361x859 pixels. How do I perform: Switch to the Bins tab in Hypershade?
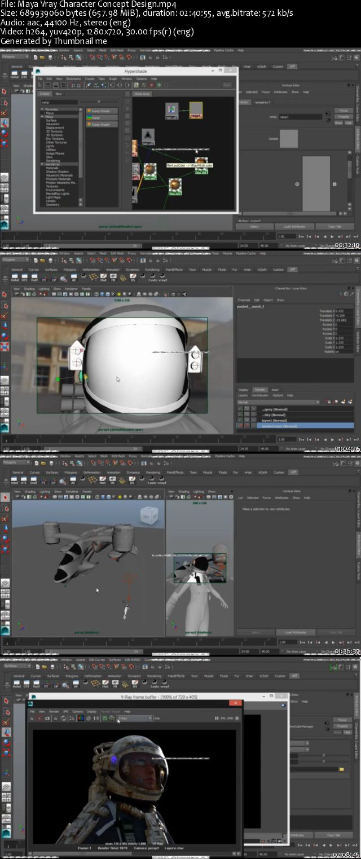[x=58, y=94]
